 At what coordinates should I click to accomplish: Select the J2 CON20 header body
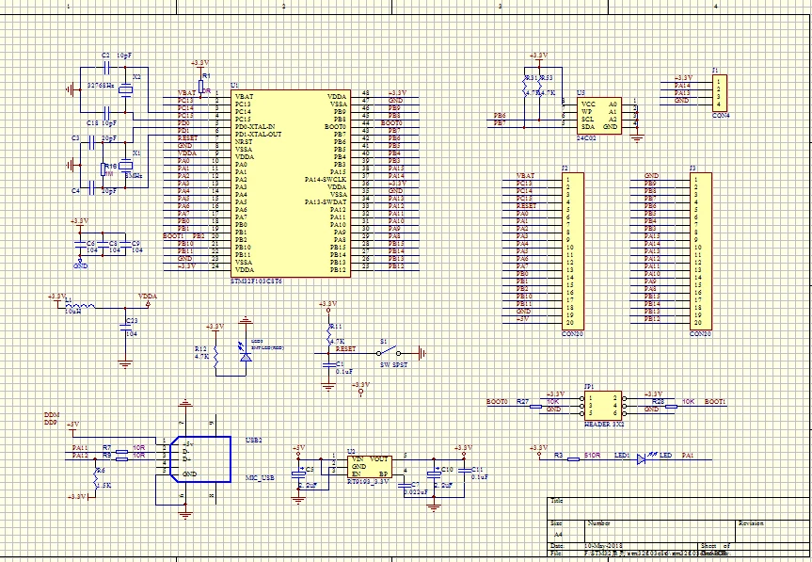[x=572, y=251]
